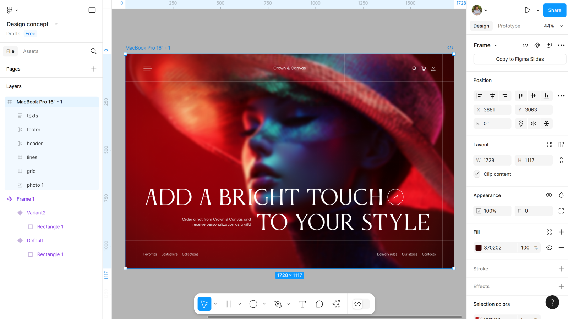Switch to the Prototype tab
Image resolution: width=568 pixels, height=319 pixels.
(509, 26)
